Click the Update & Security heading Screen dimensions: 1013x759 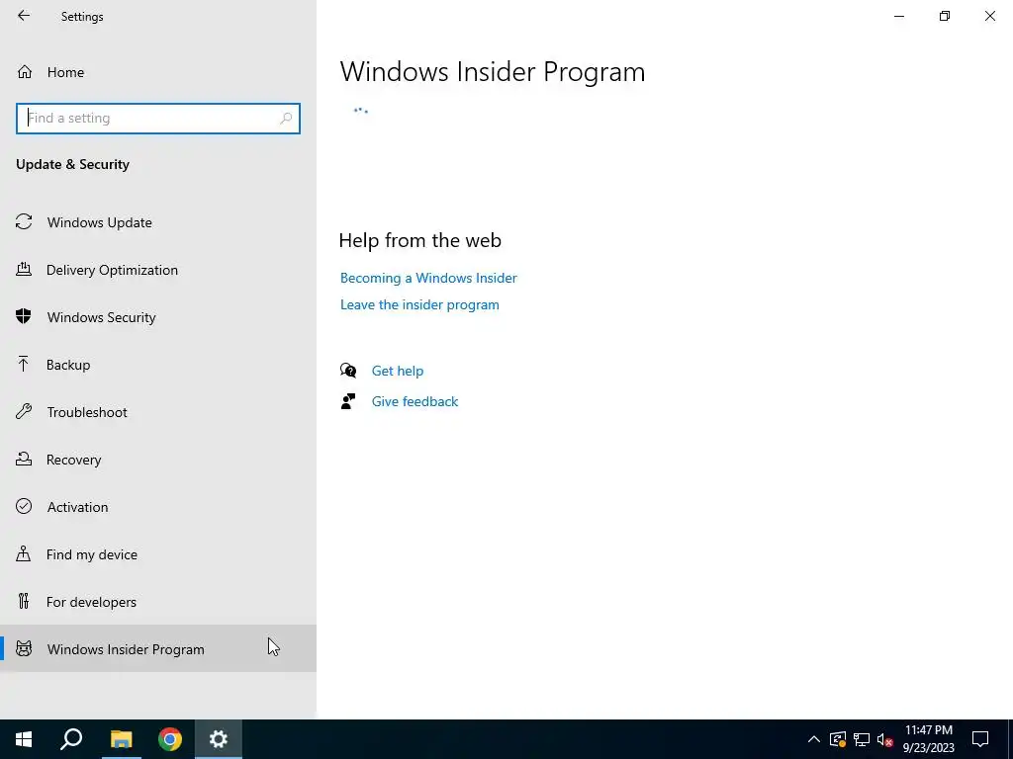(x=72, y=165)
